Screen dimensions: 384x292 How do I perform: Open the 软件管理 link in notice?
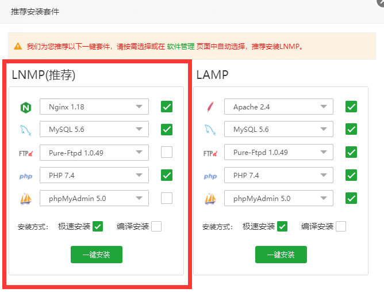tap(181, 46)
